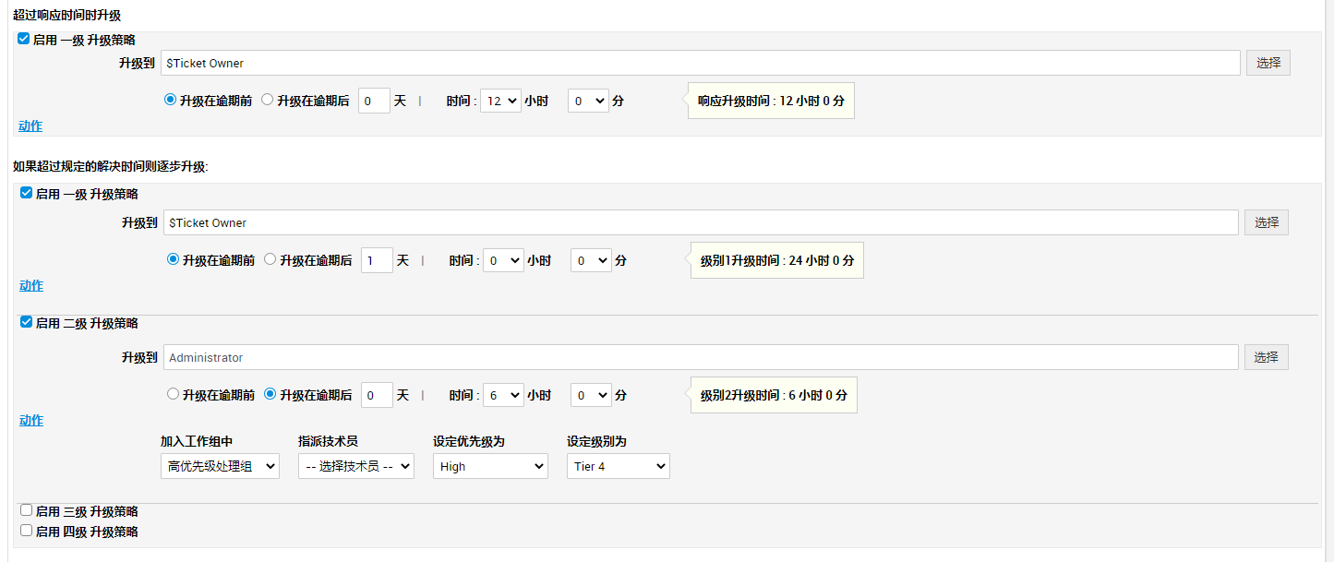Screen dimensions: 1334x562
Task: Enable the 启用 四级 升级策略 checkbox
Action: [27, 531]
